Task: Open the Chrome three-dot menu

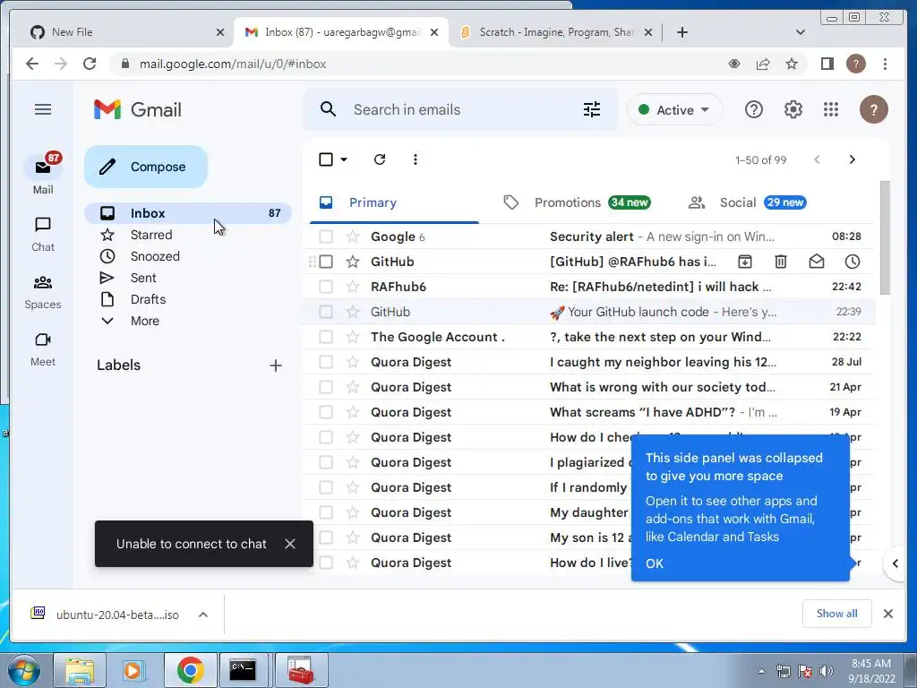Action: (885, 64)
